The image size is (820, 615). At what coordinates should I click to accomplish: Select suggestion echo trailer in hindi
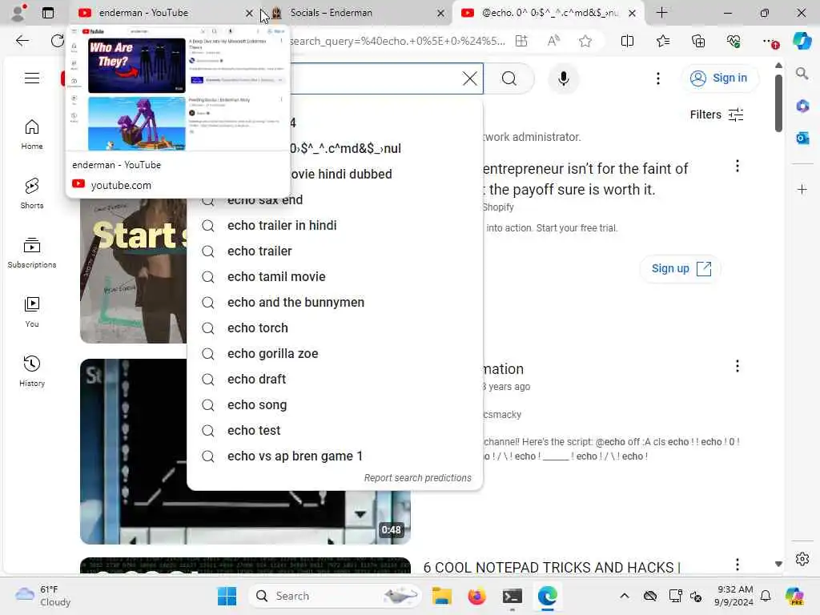pyautogui.click(x=335, y=225)
